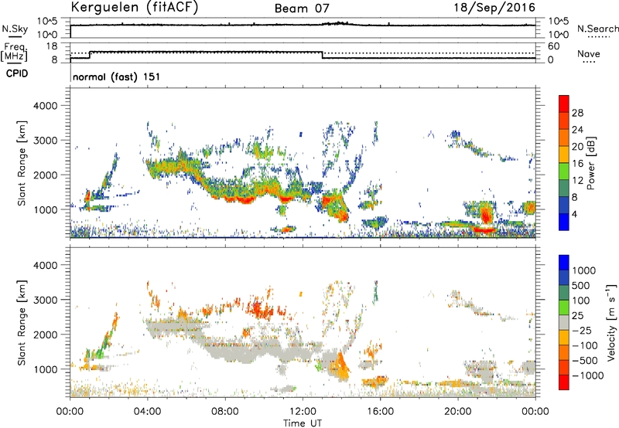Click the 4 tick on Power colorbar
619x428 pixels.
tap(574, 214)
